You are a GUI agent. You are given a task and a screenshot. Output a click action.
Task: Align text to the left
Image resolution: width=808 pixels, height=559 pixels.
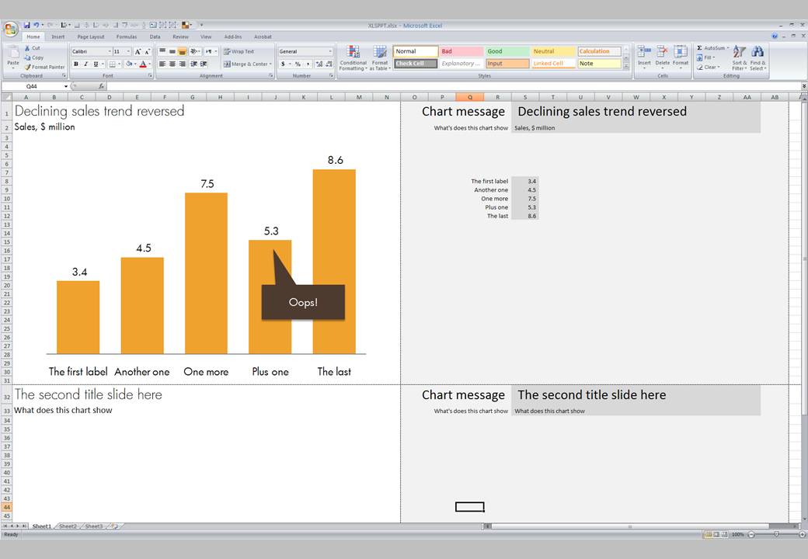[162, 64]
